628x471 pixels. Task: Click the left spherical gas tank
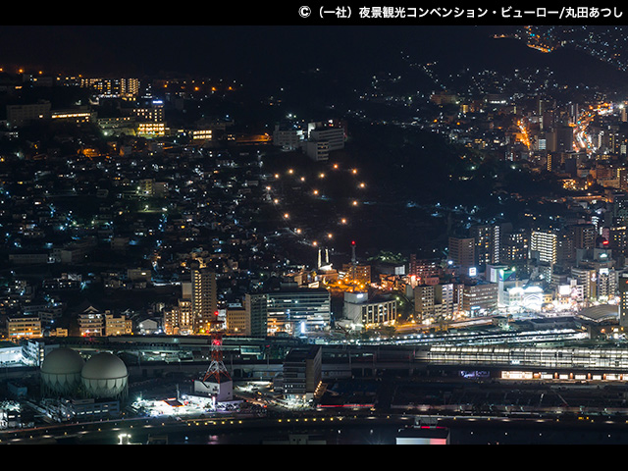tap(61, 370)
